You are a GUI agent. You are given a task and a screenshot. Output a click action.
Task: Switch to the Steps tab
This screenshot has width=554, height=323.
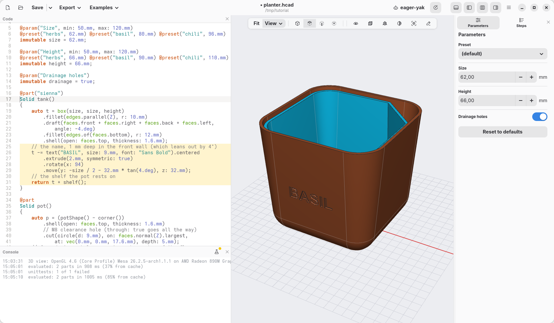coord(521,23)
